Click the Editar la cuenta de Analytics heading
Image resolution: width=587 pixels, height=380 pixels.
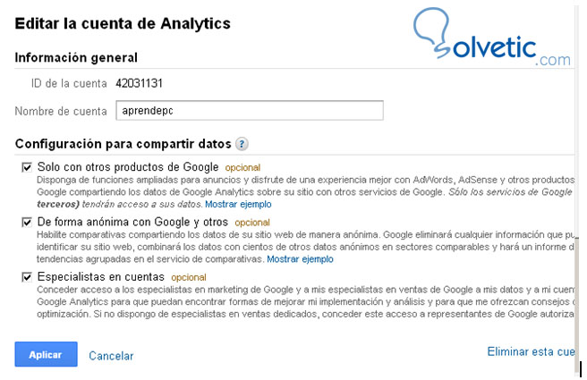click(123, 22)
